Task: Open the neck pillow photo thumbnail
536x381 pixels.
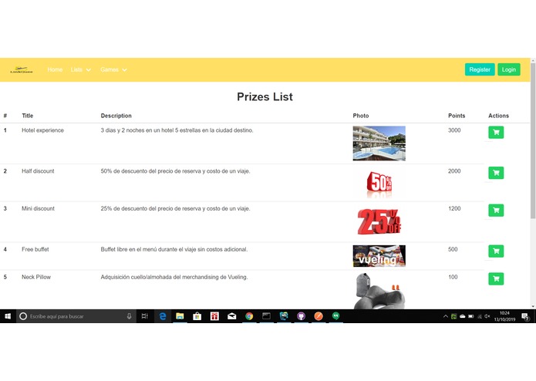Action: 379,291
